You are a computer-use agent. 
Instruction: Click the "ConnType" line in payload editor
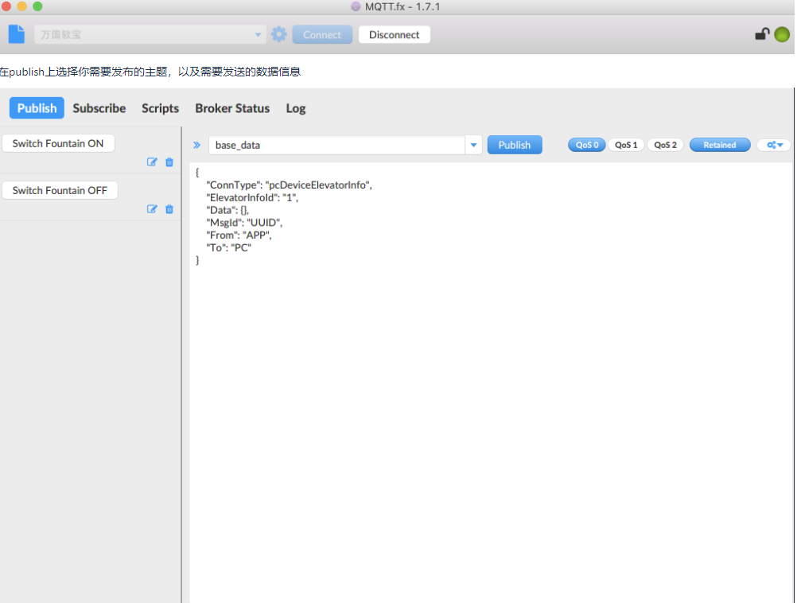click(x=289, y=185)
